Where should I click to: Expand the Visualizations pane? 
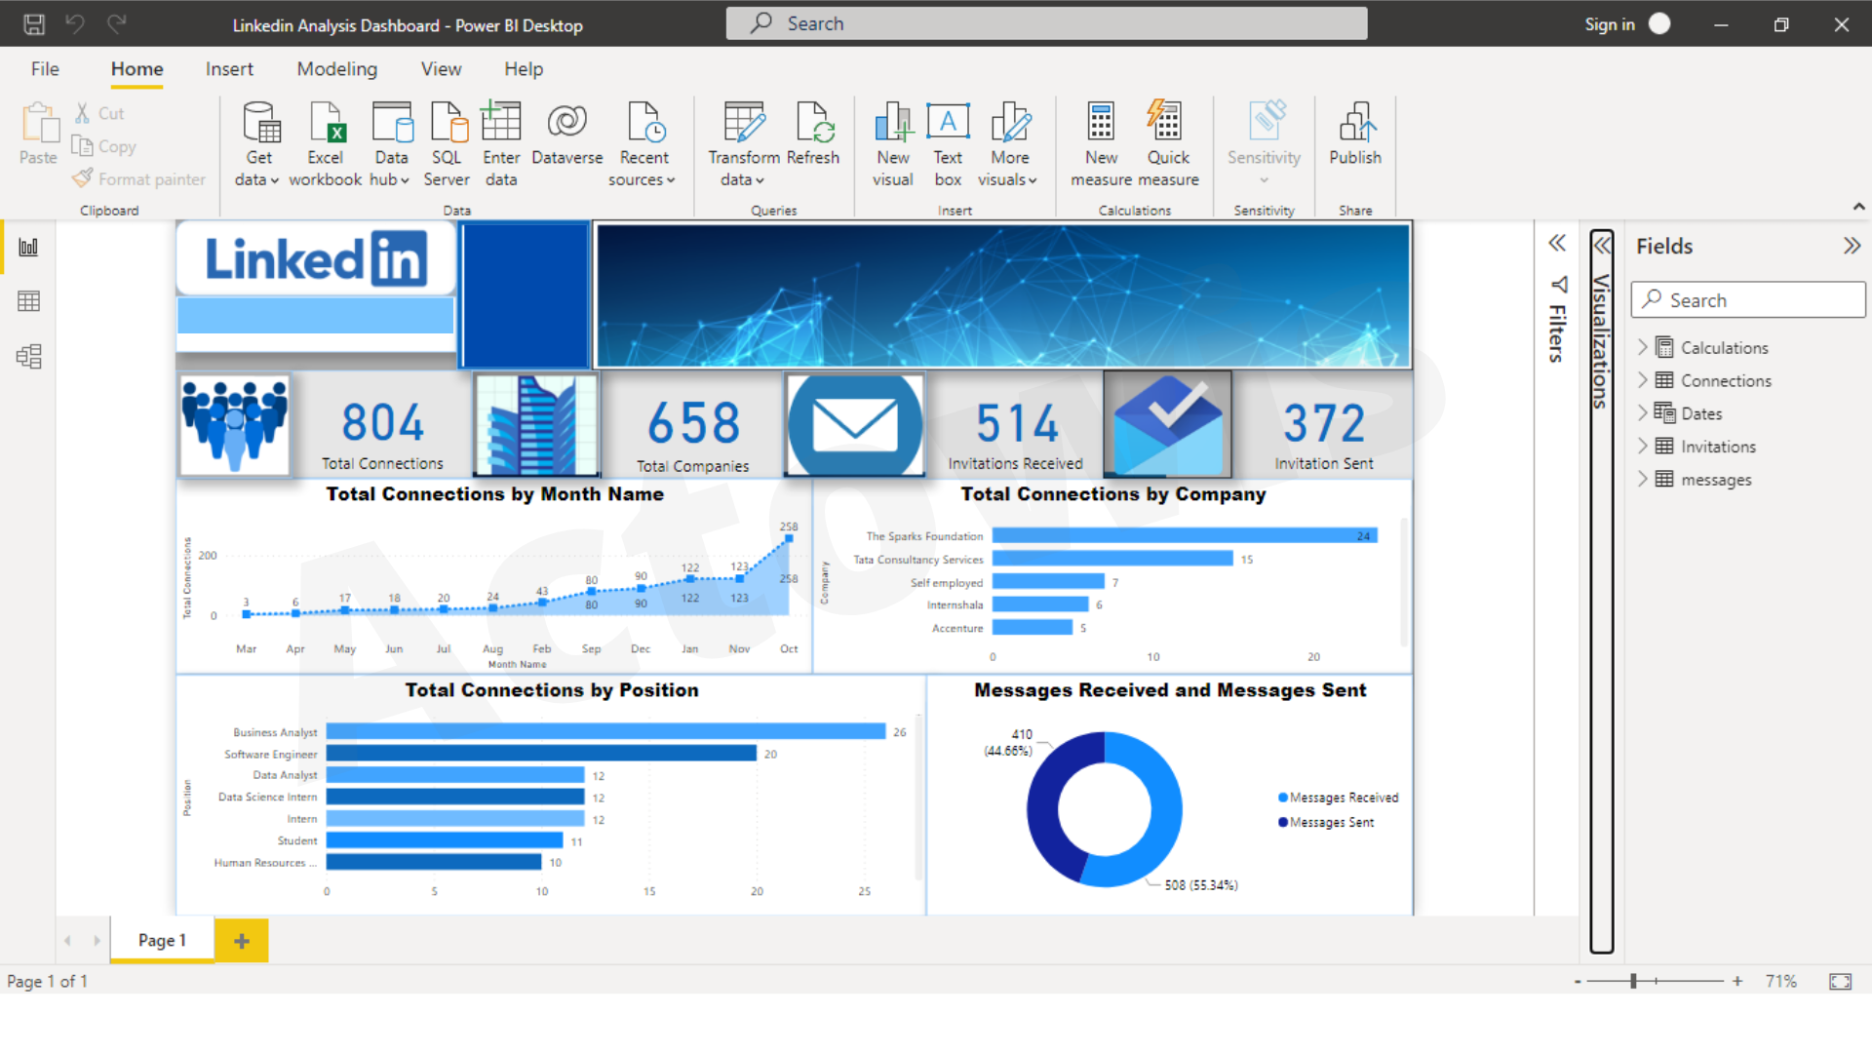pos(1602,245)
